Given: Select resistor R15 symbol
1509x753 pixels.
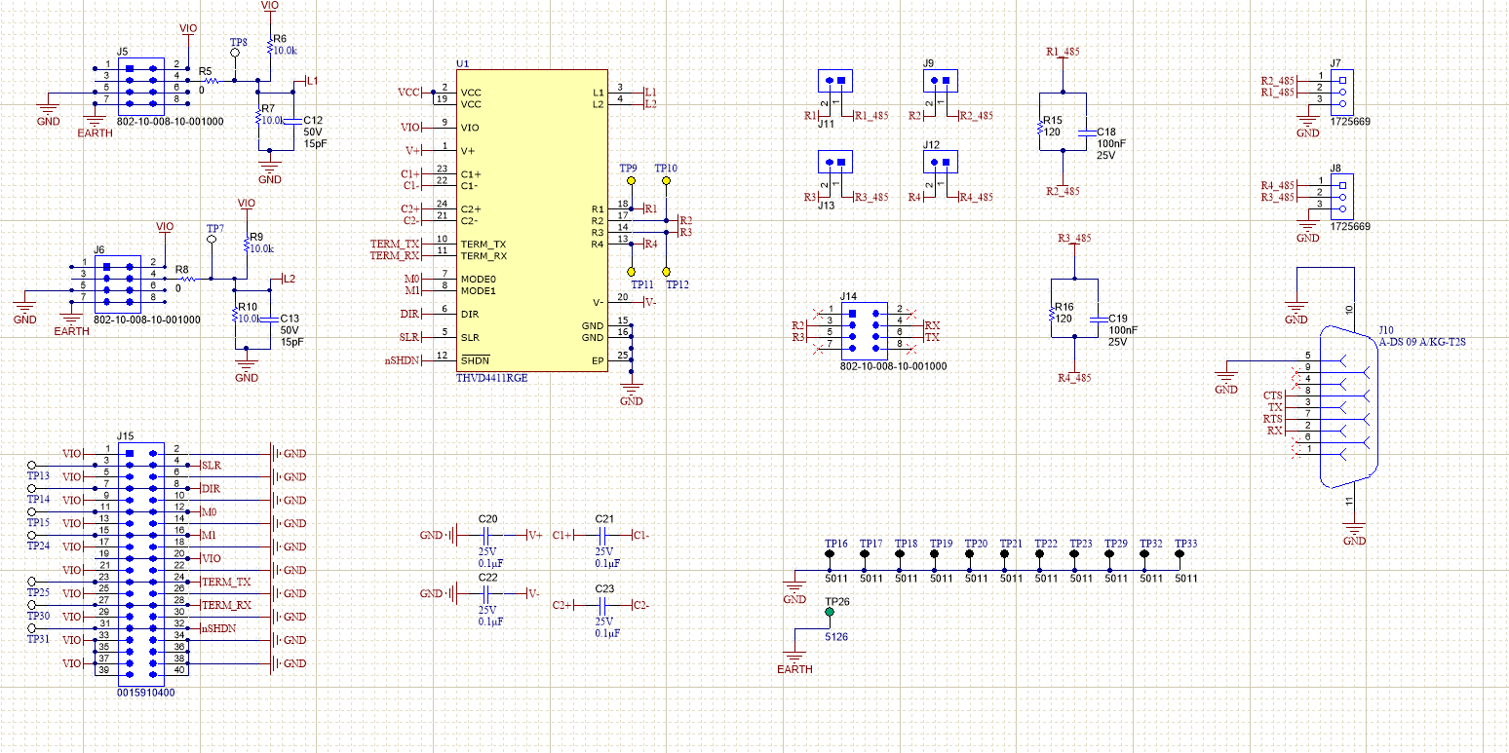Looking at the screenshot, I should (1040, 126).
